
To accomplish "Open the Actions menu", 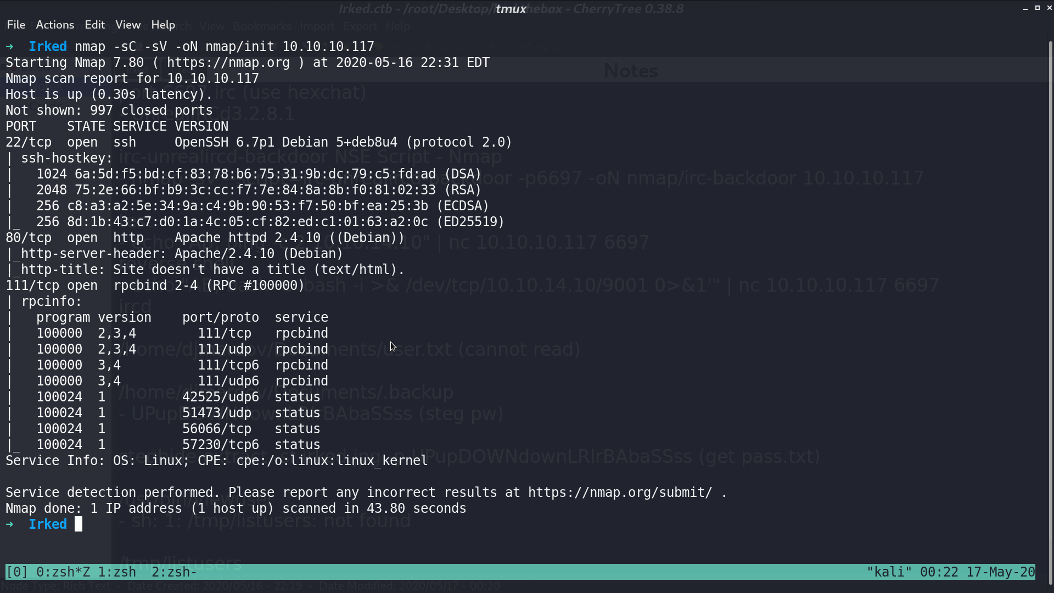I will tap(55, 25).
